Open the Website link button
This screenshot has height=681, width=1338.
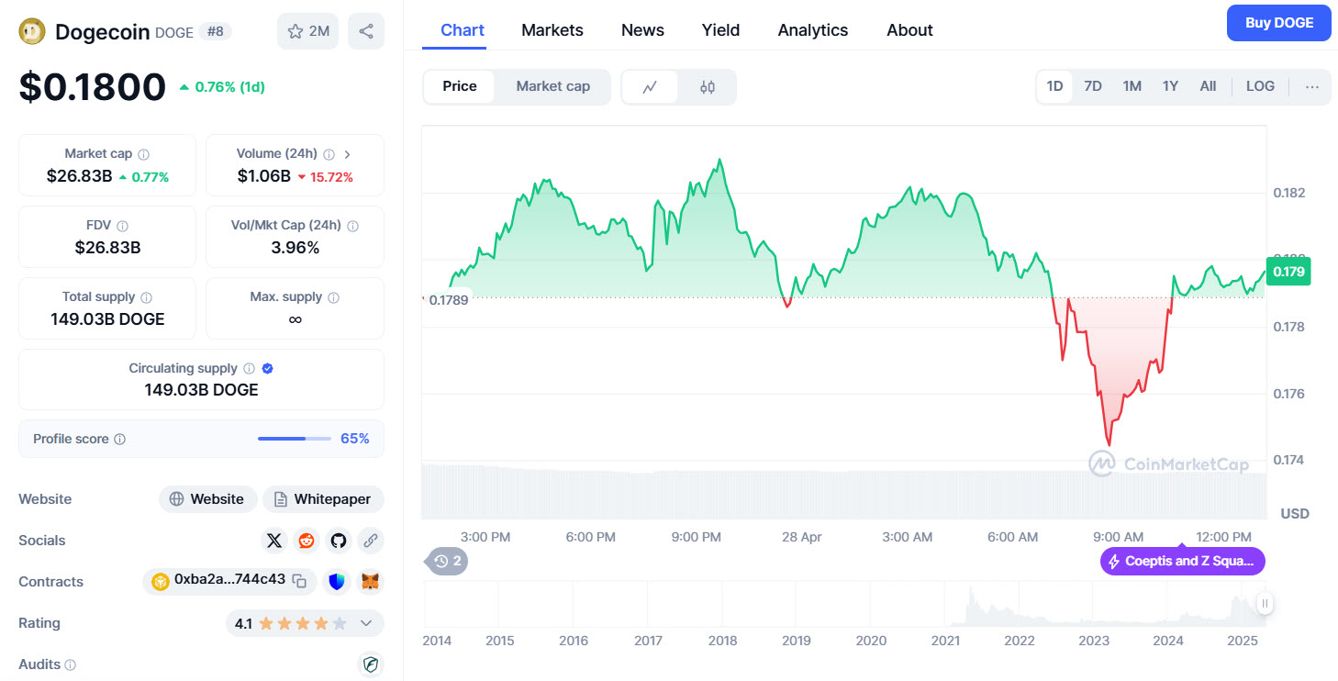pyautogui.click(x=208, y=499)
